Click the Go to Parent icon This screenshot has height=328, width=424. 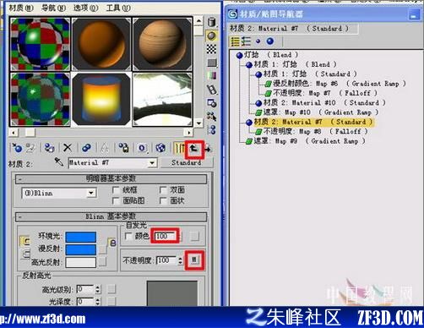click(x=193, y=148)
